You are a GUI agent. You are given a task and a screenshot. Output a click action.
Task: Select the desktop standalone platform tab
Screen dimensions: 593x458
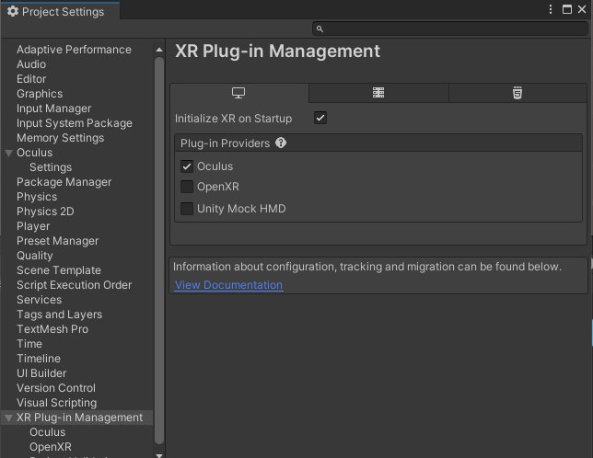click(x=238, y=93)
